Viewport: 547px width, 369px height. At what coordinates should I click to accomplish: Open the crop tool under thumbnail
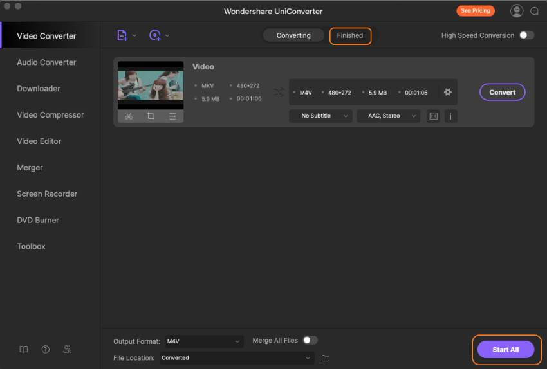(x=151, y=116)
